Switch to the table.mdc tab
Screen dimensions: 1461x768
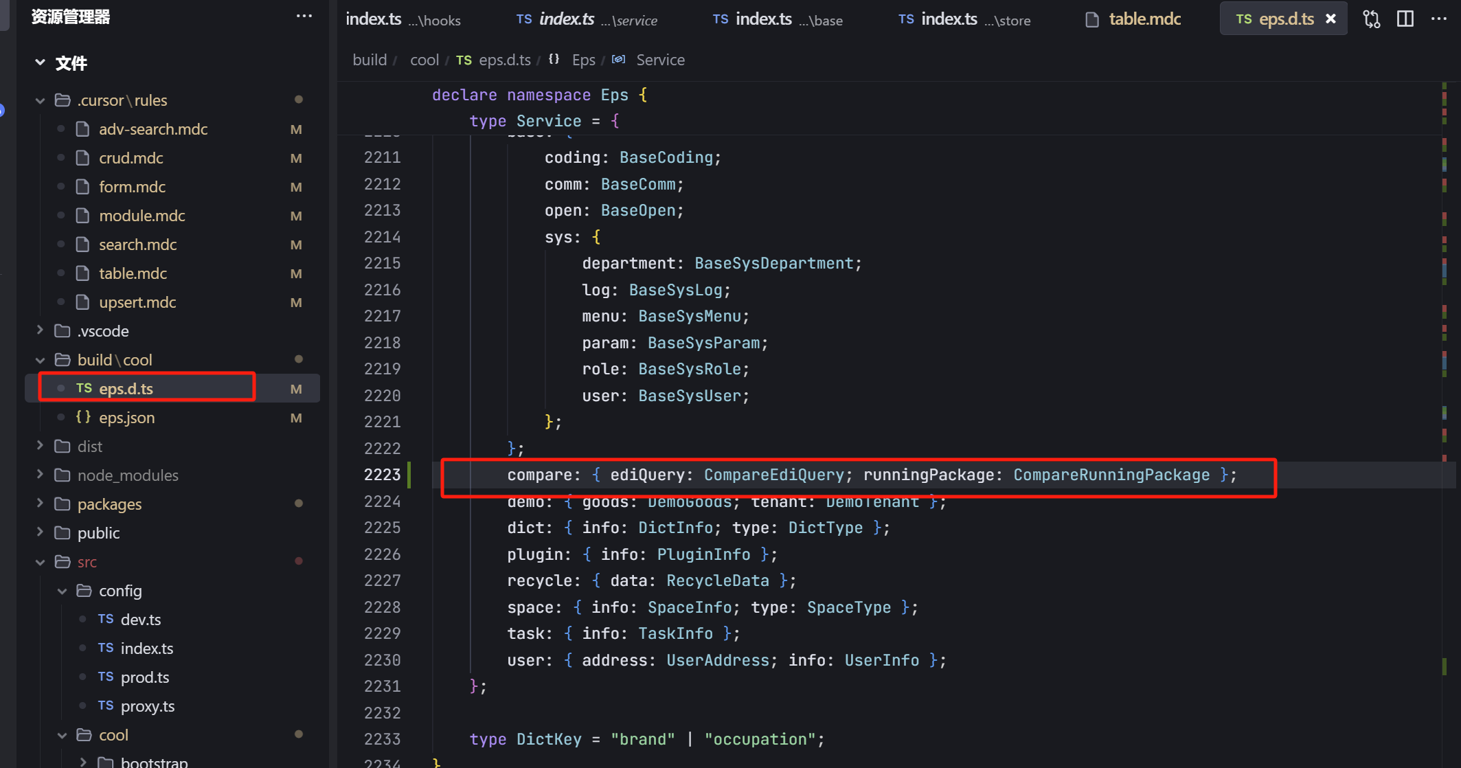pos(1144,19)
